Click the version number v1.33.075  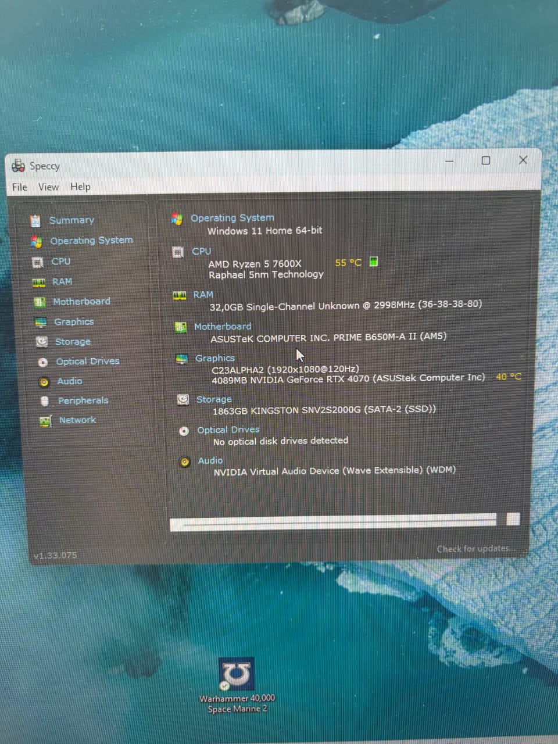pyautogui.click(x=55, y=556)
